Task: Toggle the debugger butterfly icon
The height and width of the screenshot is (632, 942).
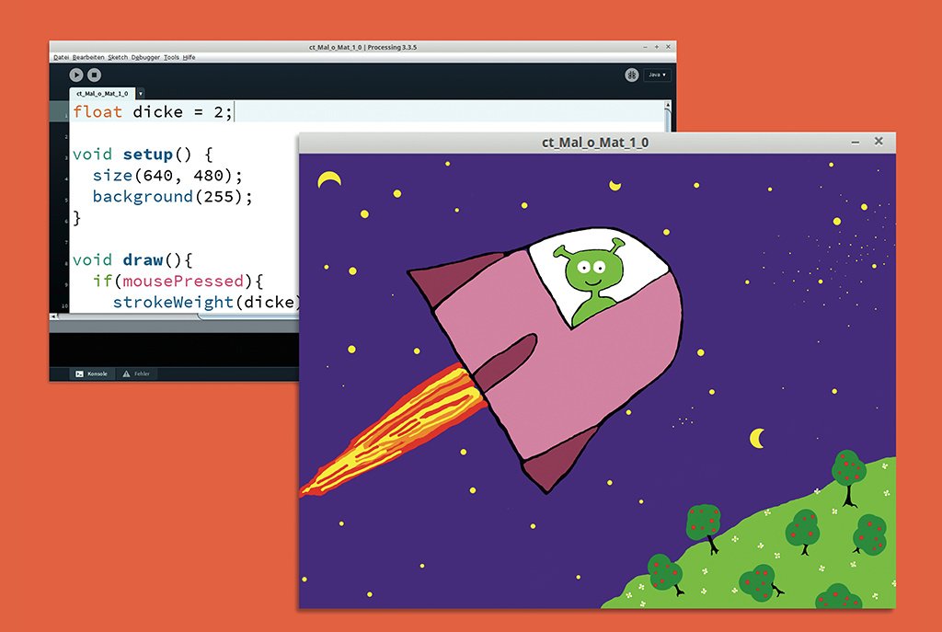Action: click(632, 75)
